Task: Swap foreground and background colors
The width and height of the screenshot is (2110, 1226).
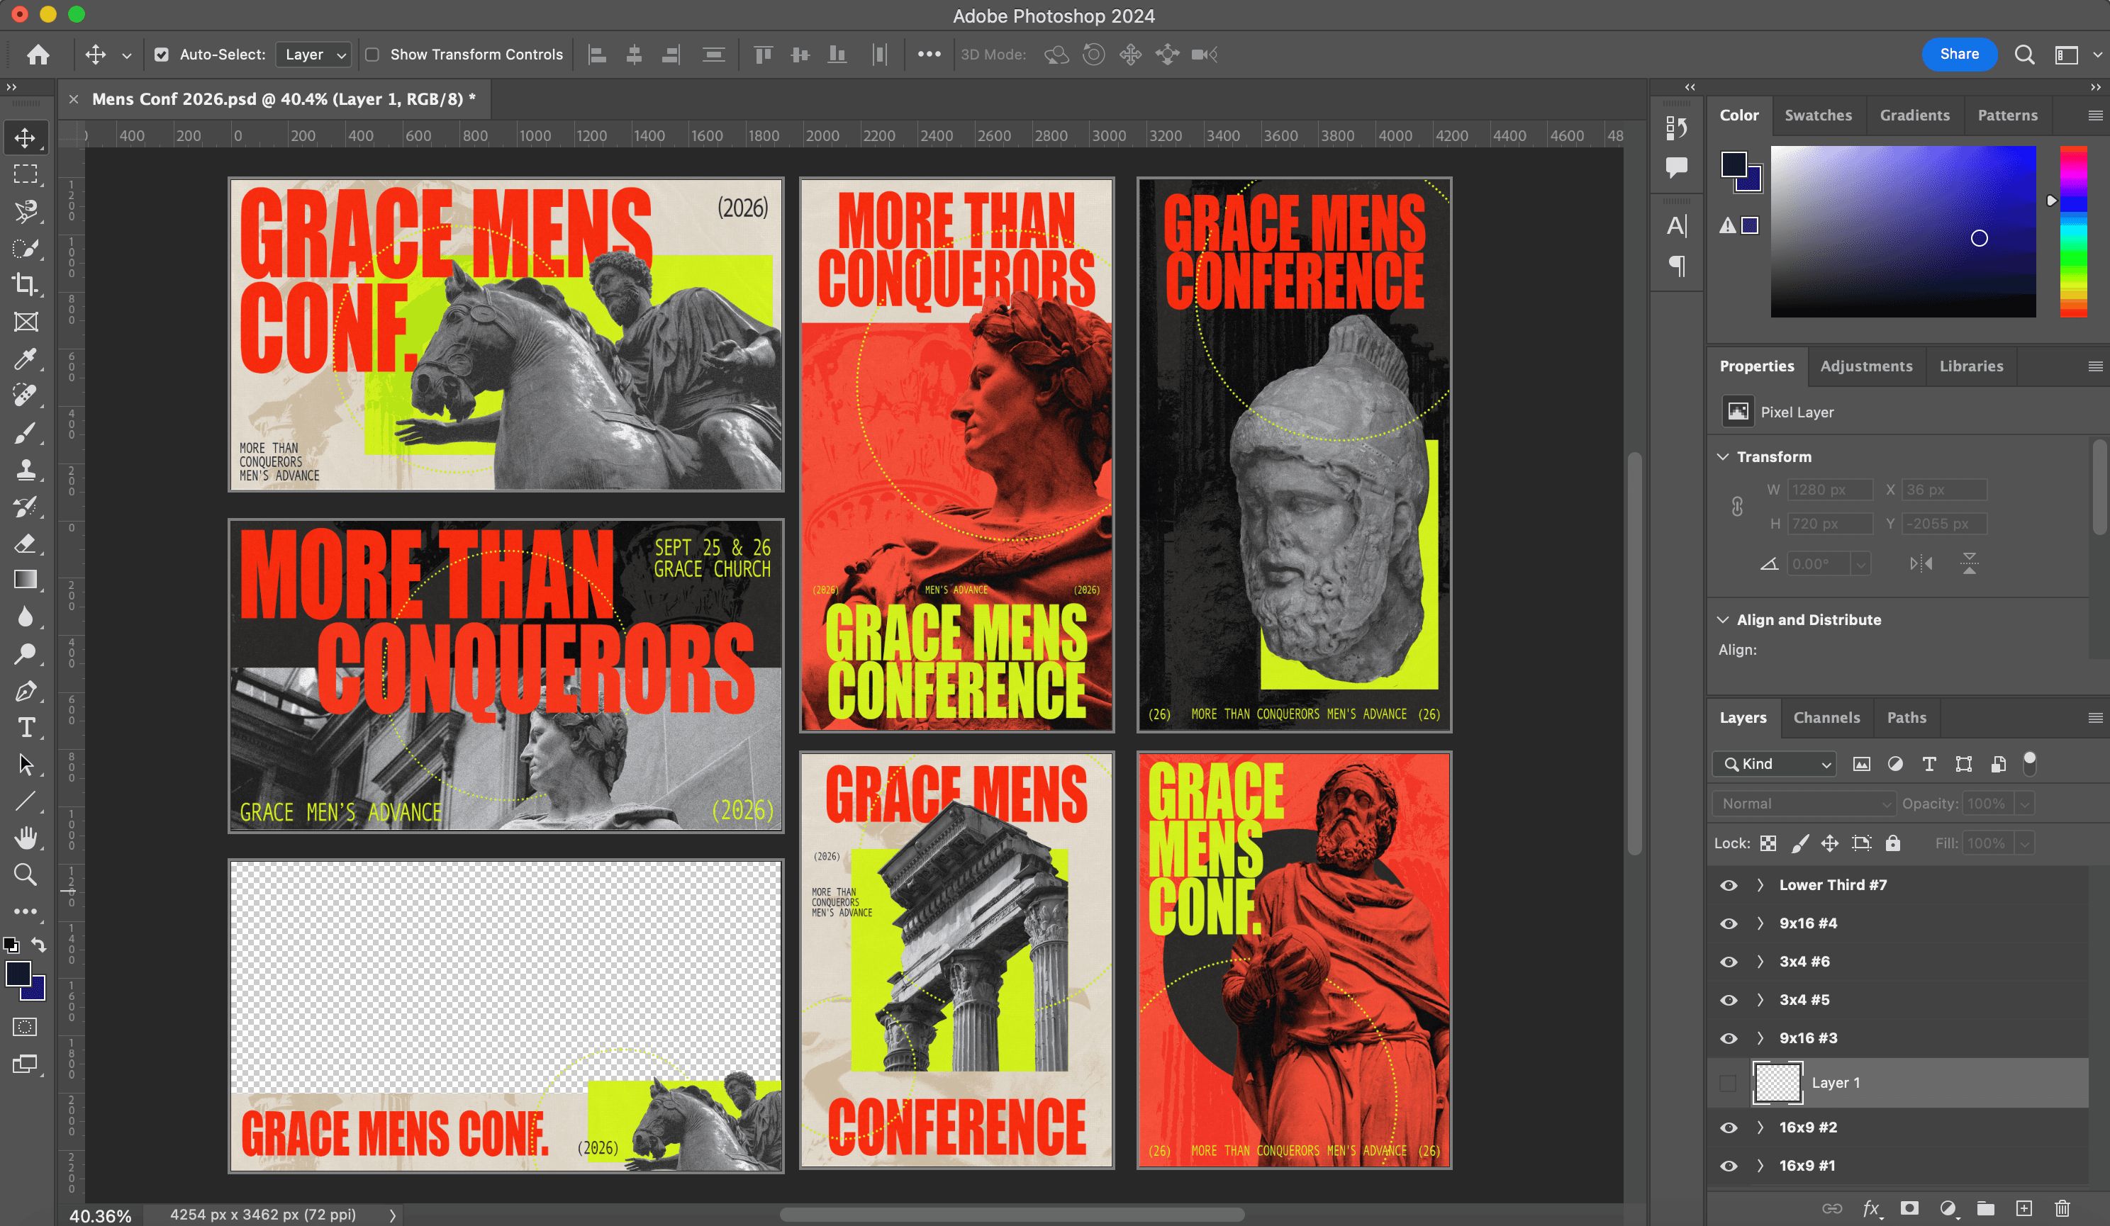Action: coord(38,945)
